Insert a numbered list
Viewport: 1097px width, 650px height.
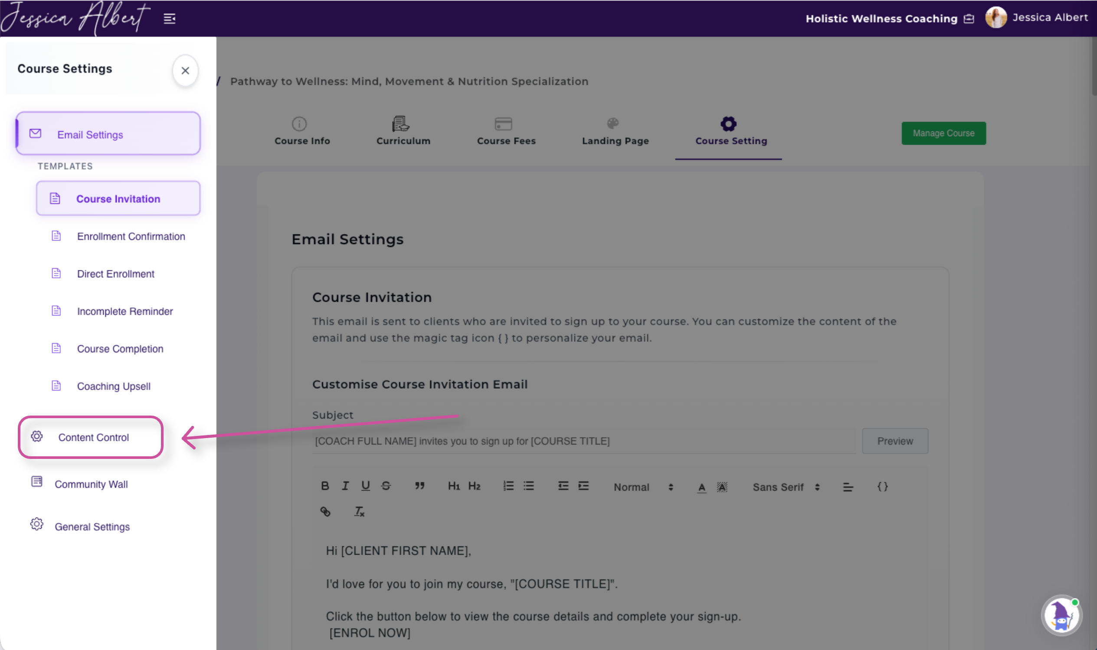click(x=508, y=486)
